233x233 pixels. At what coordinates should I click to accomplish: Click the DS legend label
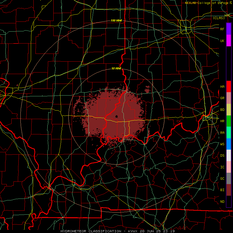[222, 156]
